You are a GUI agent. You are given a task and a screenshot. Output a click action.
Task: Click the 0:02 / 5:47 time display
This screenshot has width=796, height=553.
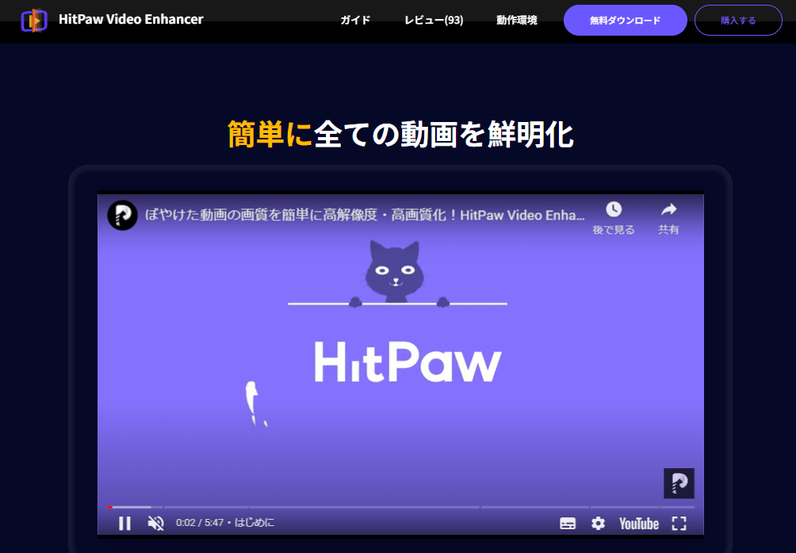tap(200, 523)
